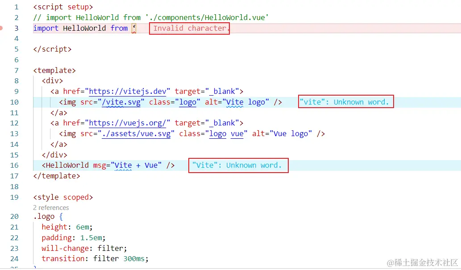Viewport: 461px width, 270px height.
Task: Click the "transition: filter 300ms;" declaration
Action: pos(95,258)
